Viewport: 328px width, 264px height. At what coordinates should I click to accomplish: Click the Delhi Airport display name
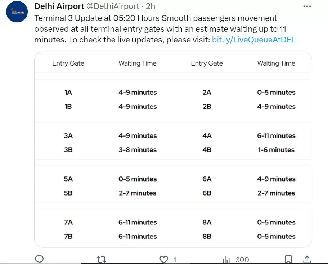click(x=59, y=6)
